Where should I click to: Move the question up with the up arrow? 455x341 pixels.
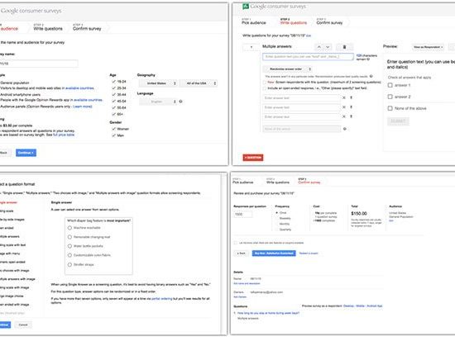[318, 47]
